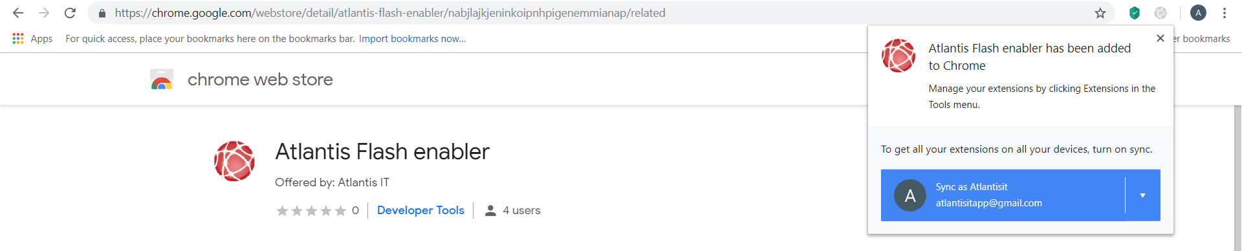This screenshot has height=251, width=1242.
Task: Open the Atlantis Flash enabler toolbar icon
Action: [x=1160, y=13]
